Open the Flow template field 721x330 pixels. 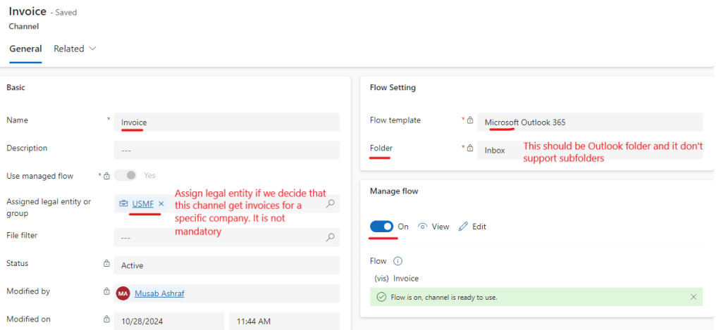(x=589, y=122)
